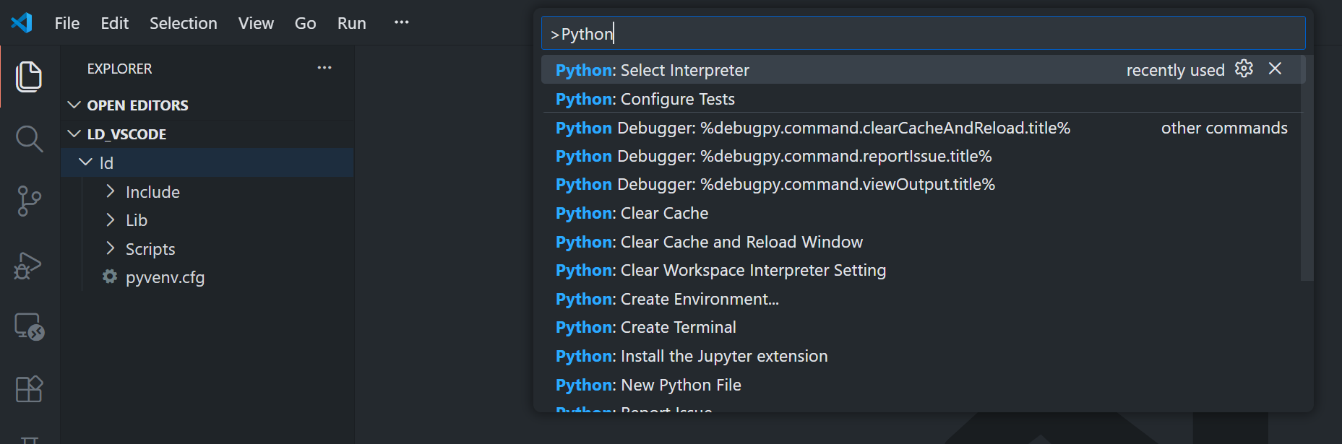Open the File menu
Screen dimensions: 1342x444
pos(67,23)
